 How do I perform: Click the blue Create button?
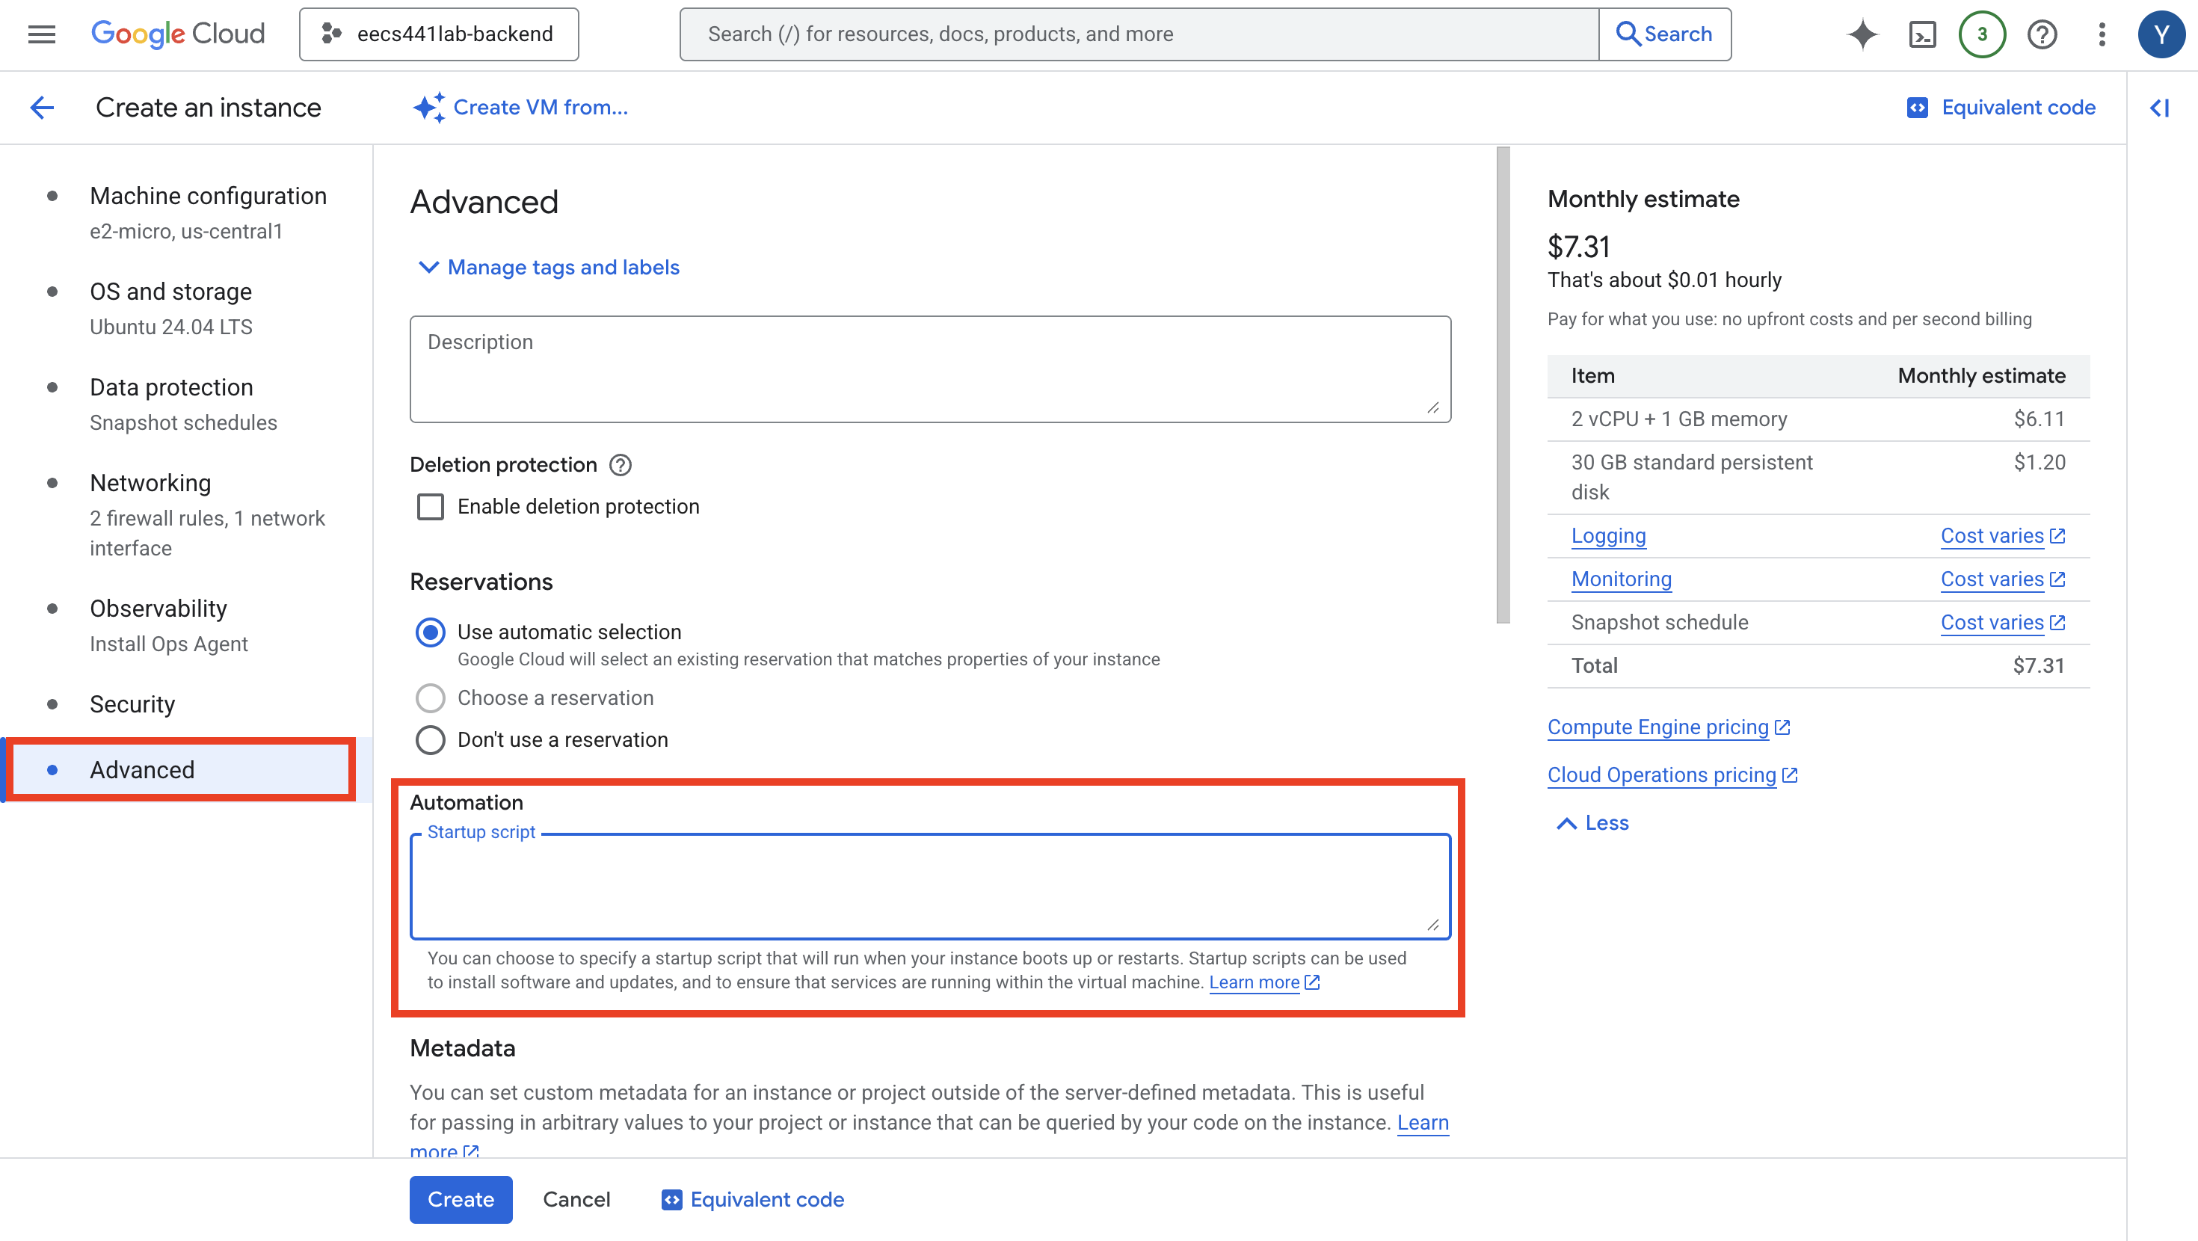point(461,1199)
